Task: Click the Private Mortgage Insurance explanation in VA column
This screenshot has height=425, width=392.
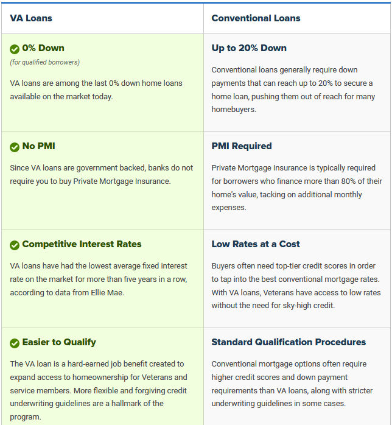Action: tap(101, 175)
